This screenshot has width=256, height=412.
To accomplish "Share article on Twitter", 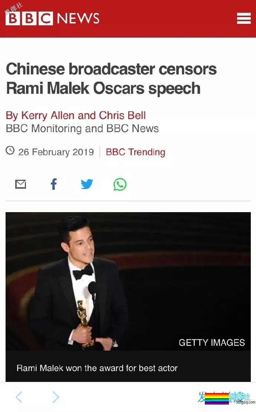I will (x=87, y=184).
